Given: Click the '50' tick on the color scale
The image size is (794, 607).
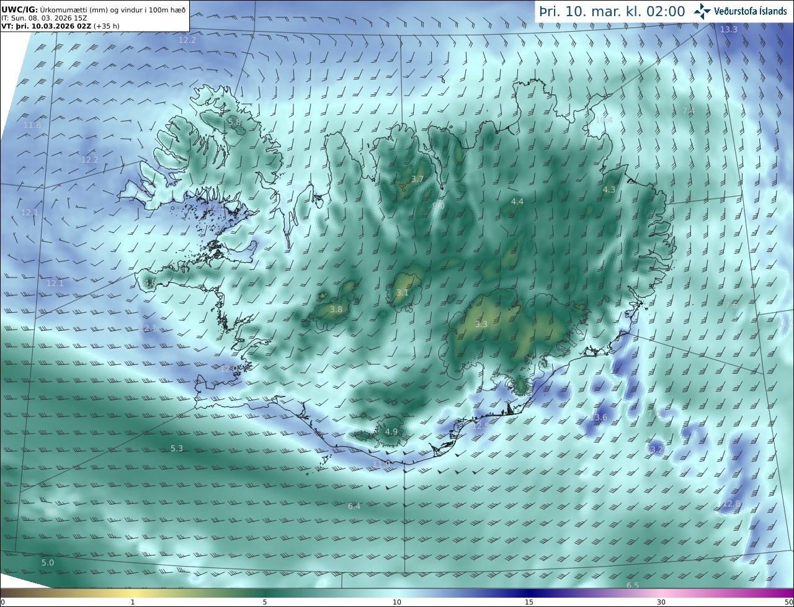Looking at the screenshot, I should click(x=788, y=602).
